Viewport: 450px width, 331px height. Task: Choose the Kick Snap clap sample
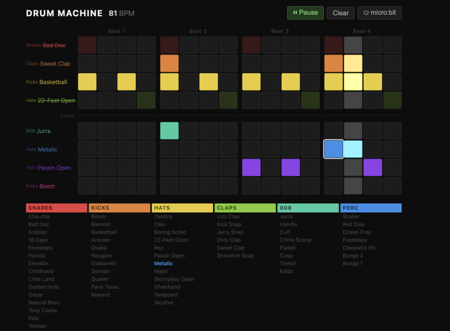(229, 224)
